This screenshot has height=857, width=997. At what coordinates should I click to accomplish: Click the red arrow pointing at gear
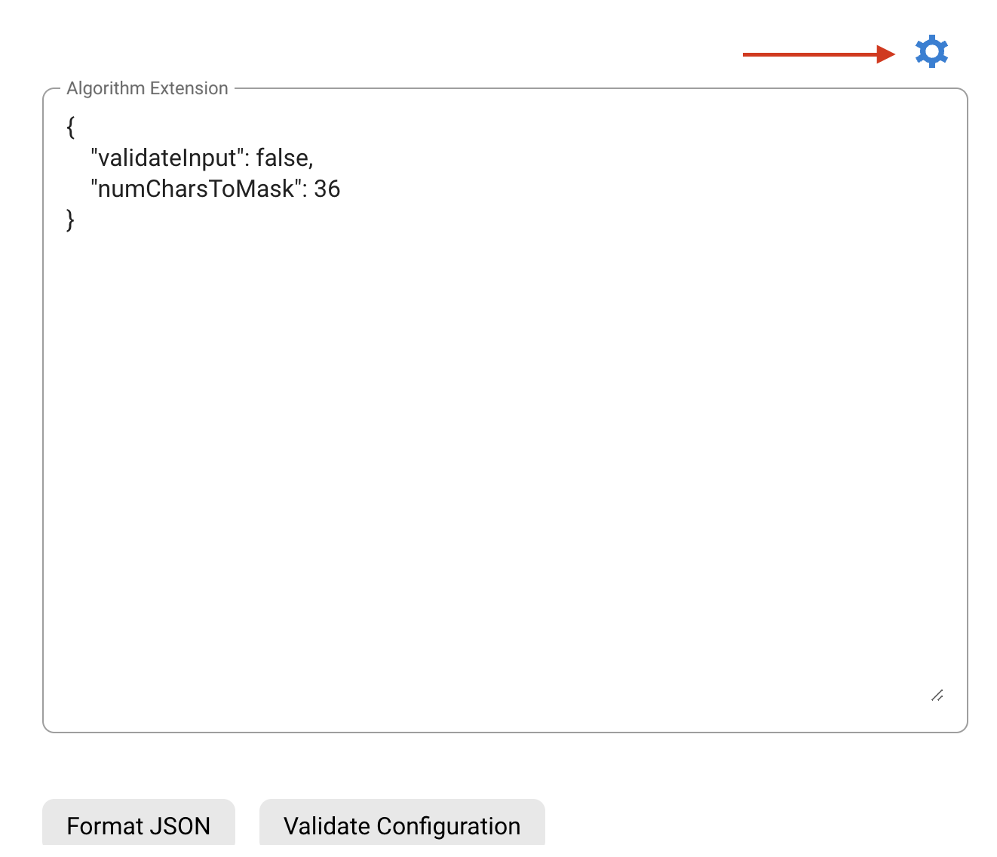tap(818, 54)
